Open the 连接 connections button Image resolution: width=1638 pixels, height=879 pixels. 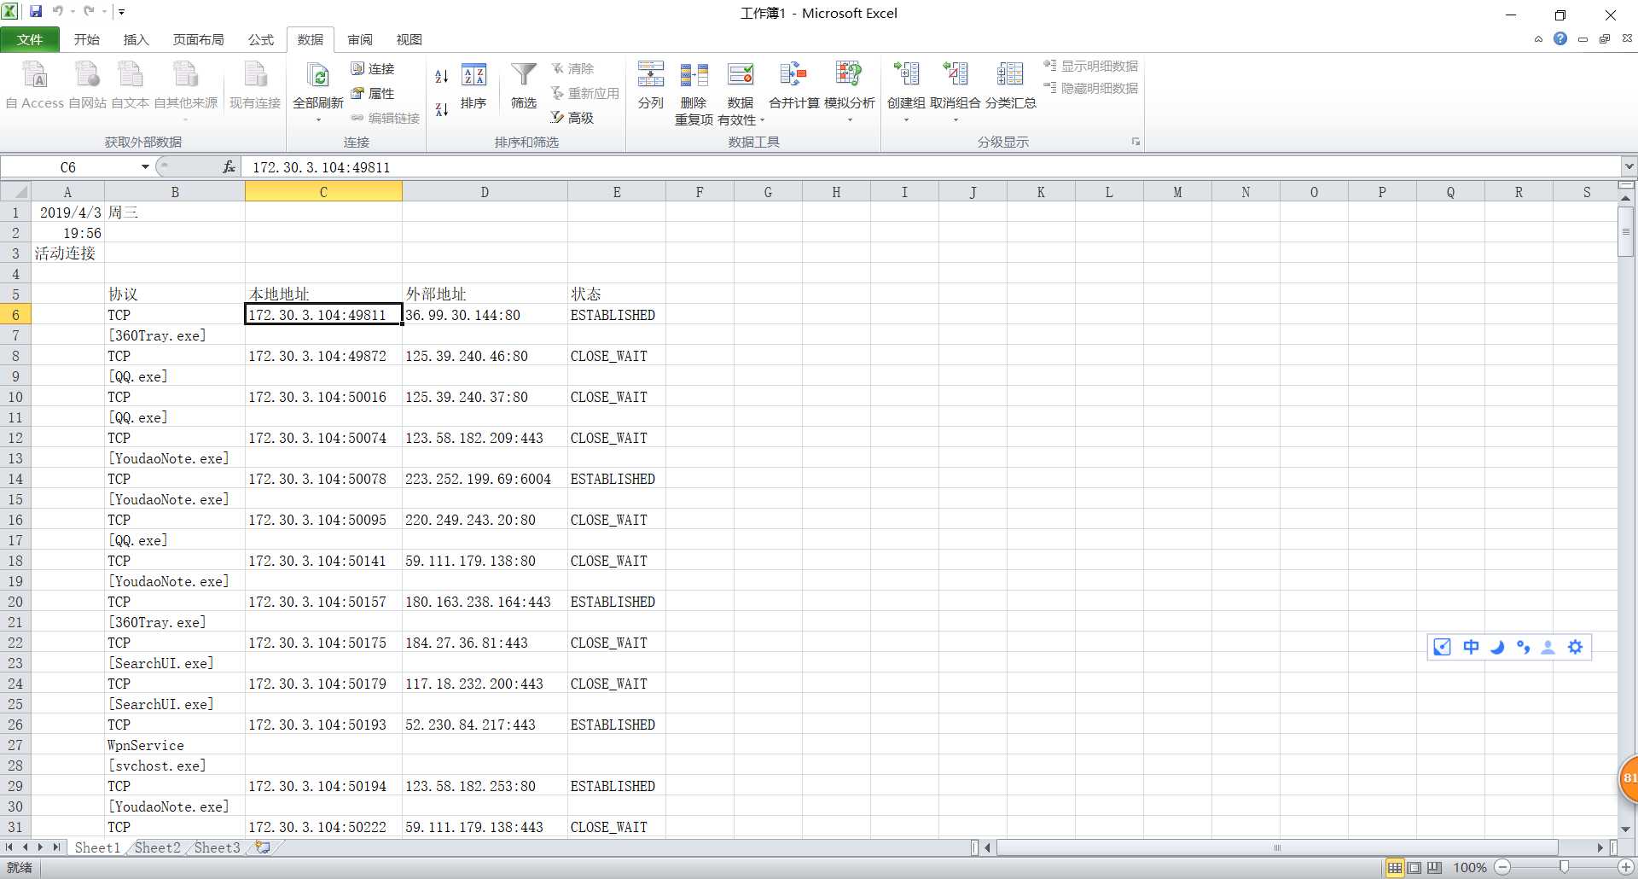click(373, 68)
